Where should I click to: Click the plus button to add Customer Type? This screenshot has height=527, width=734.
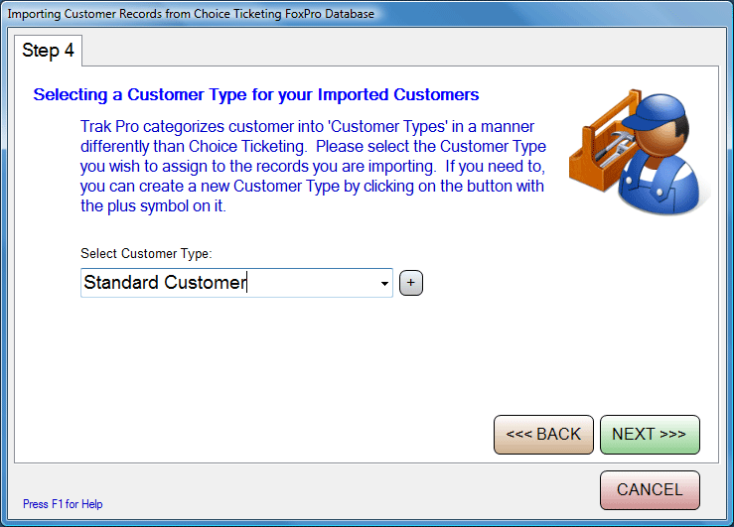click(410, 283)
